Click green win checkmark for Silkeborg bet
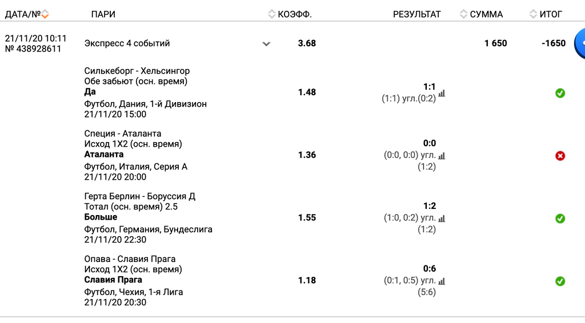The height and width of the screenshot is (323, 585). tap(560, 93)
